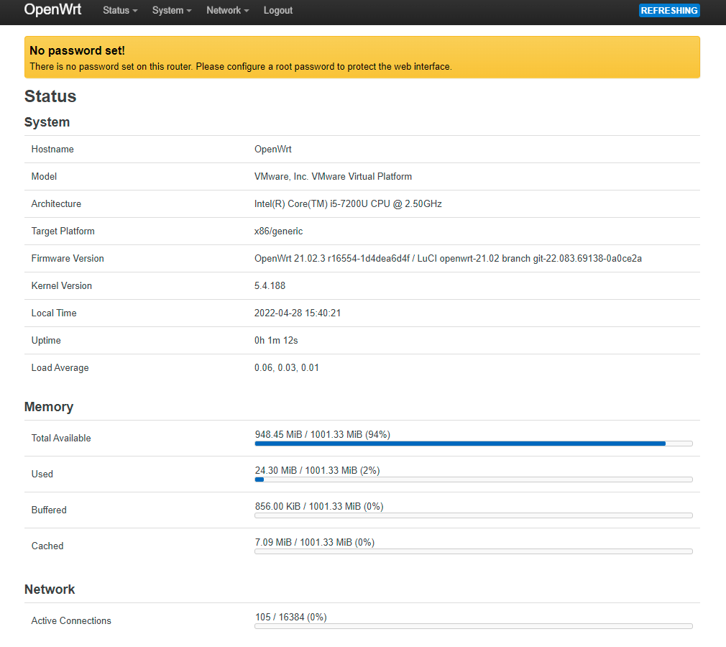Click the '7.09 MiB / 1001.33 MiB (0%)' text
The image size is (726, 647).
coord(314,542)
